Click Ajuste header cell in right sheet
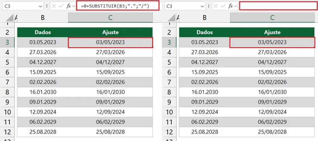Viewport: 318px width, 141px height. coord(272,32)
